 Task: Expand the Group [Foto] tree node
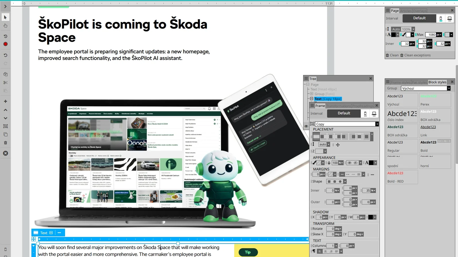coord(311,94)
